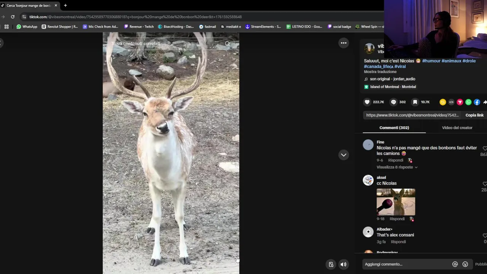Like the video with the heart icon
Screen dimensions: 487x274
pos(367,102)
